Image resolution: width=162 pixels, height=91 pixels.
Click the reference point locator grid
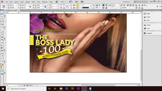coord(4,6)
